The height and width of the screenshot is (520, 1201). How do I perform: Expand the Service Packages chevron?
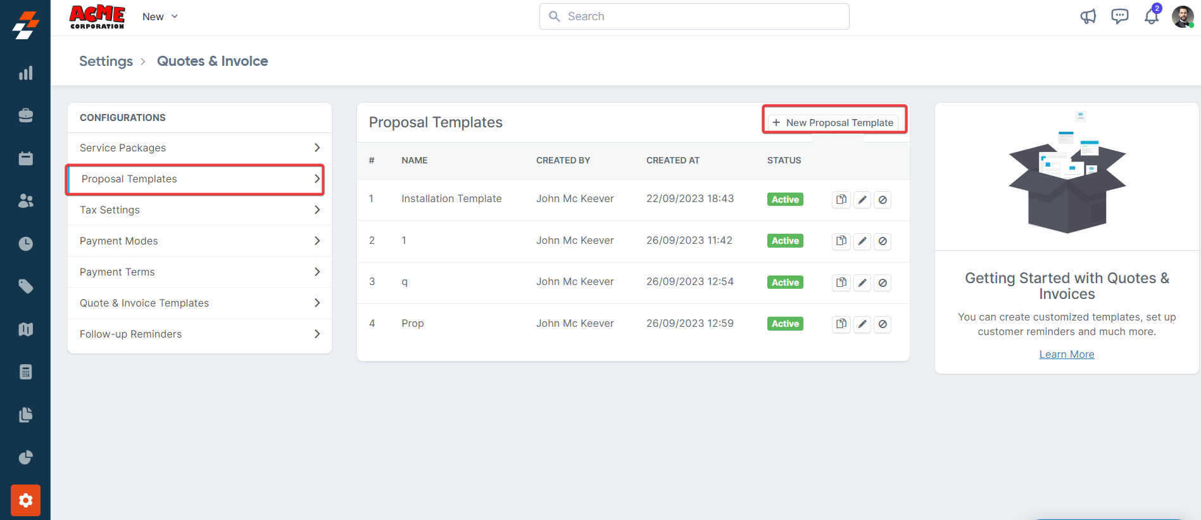[x=317, y=148]
